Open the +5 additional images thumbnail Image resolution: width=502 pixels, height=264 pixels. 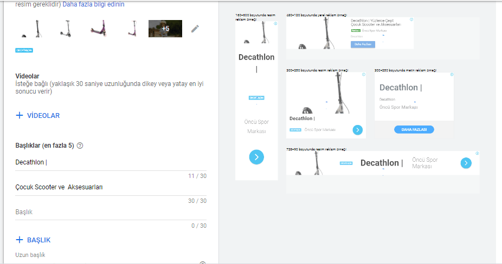(x=165, y=29)
